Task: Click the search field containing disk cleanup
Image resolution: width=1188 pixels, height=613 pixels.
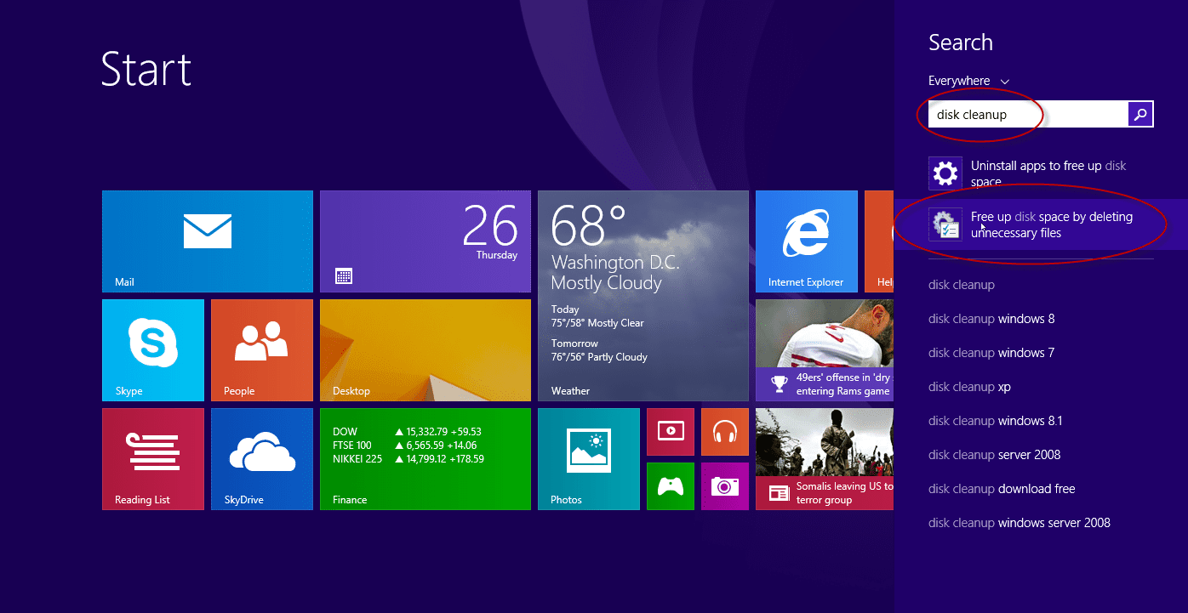Action: point(1028,114)
